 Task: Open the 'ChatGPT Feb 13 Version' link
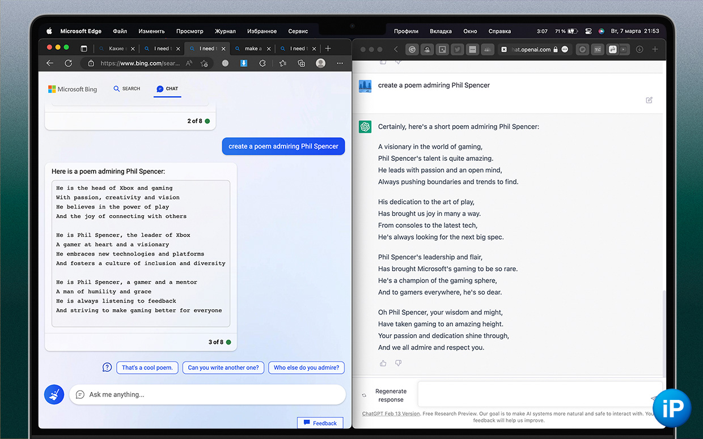[391, 414]
